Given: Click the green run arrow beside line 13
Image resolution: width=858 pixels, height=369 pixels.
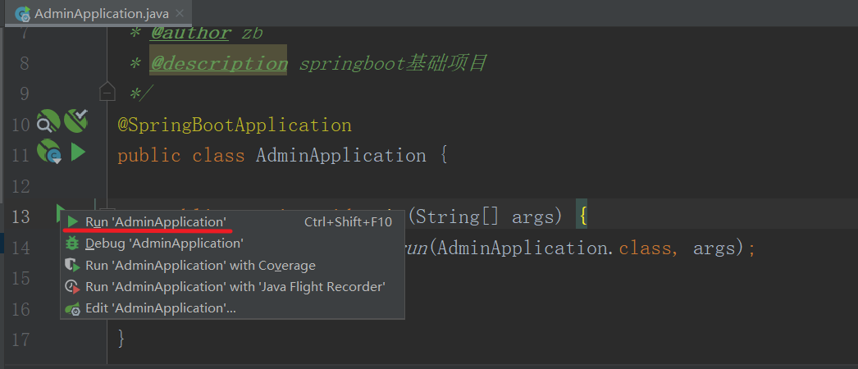Looking at the screenshot, I should 61,212.
